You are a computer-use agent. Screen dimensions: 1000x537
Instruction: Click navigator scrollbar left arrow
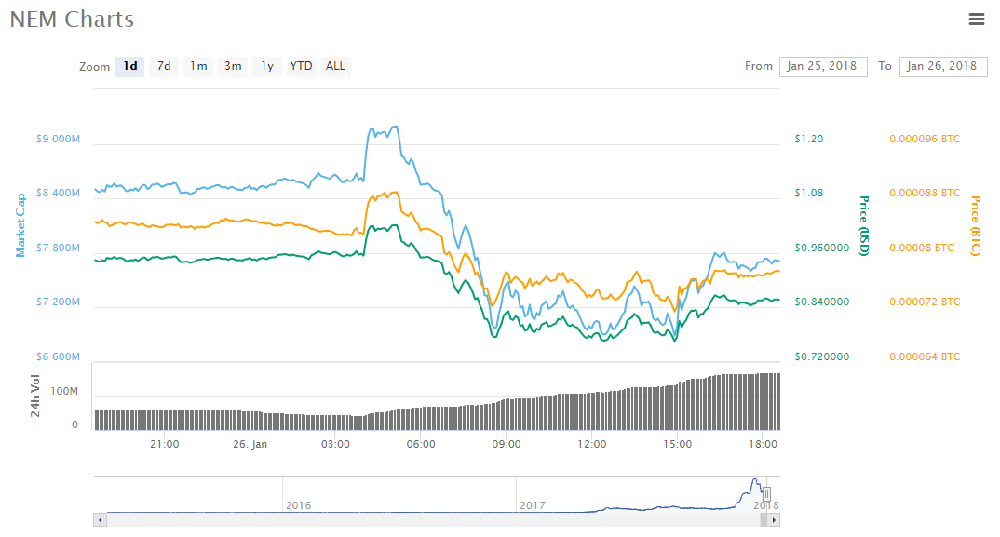coord(101,519)
